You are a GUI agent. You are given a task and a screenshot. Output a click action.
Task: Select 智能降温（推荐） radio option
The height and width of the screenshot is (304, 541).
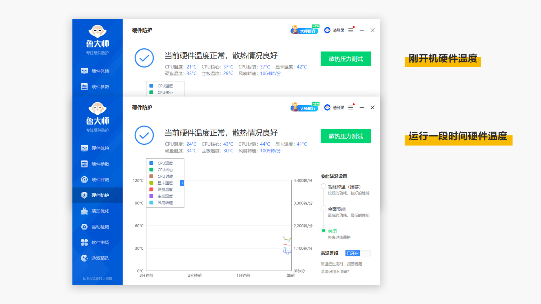(x=323, y=186)
